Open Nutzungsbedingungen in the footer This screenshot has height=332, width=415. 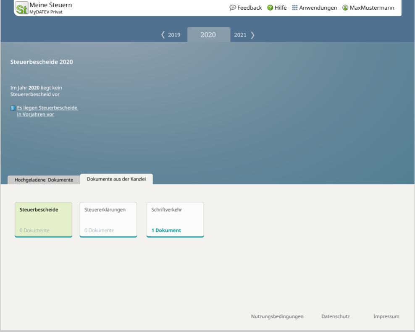(277, 316)
